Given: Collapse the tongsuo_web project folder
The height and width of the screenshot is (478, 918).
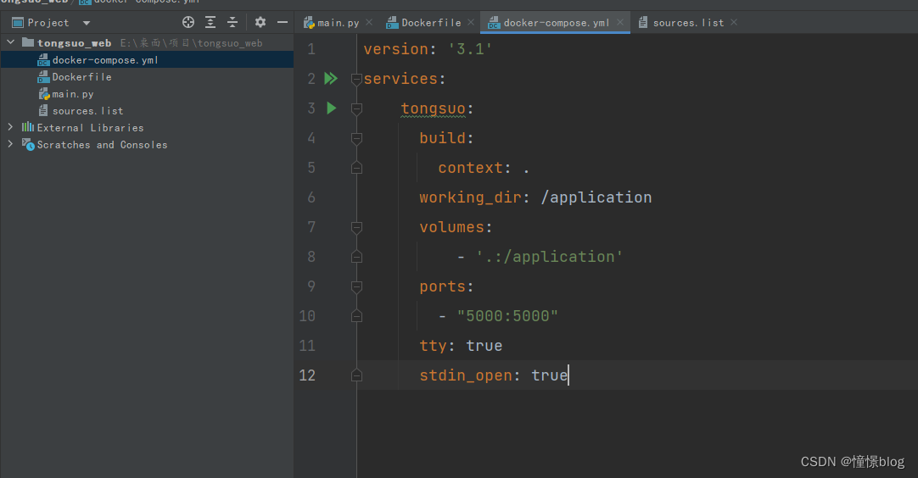Looking at the screenshot, I should pos(10,42).
